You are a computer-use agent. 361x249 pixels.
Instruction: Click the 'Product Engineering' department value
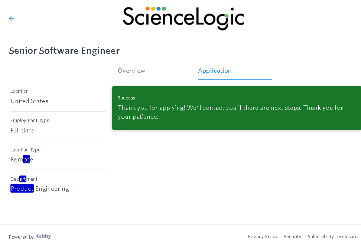click(x=40, y=189)
